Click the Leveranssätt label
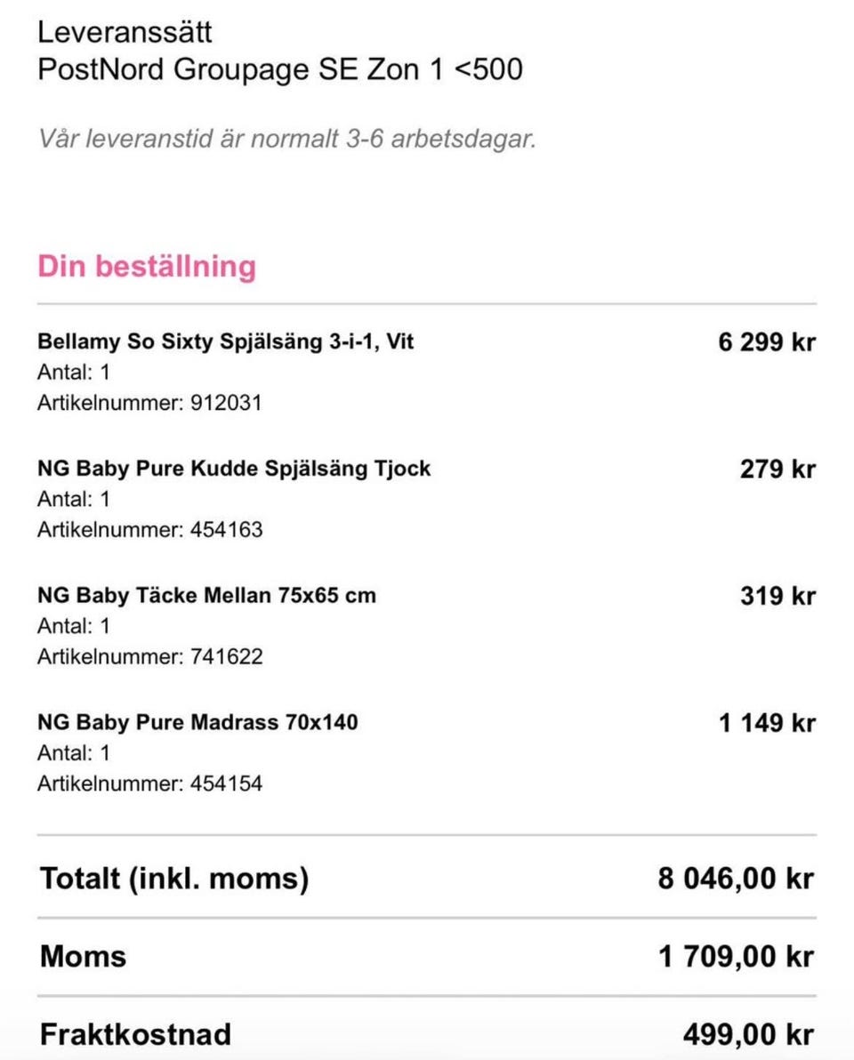 click(125, 33)
